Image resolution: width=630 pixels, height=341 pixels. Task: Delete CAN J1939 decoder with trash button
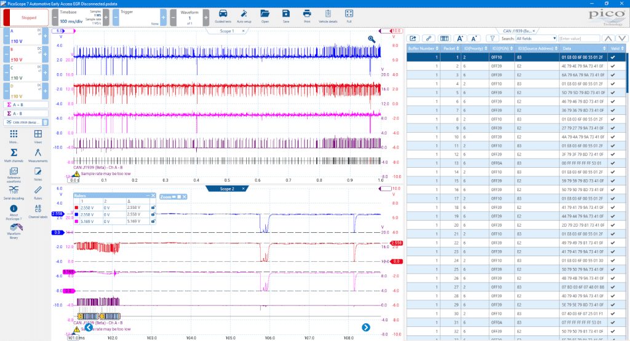click(46, 122)
